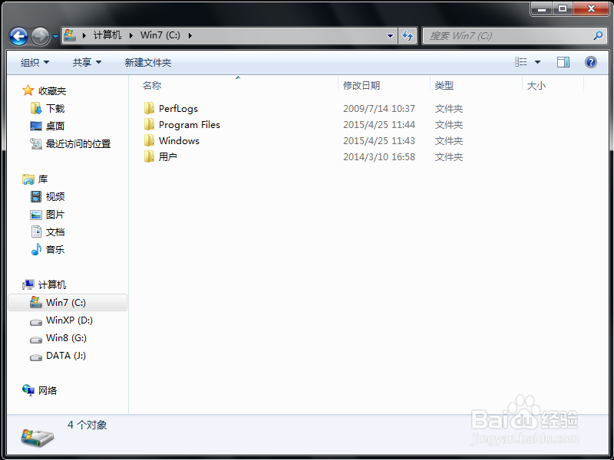Expand the arrow after Win7 (C:) in address bar

click(190, 35)
